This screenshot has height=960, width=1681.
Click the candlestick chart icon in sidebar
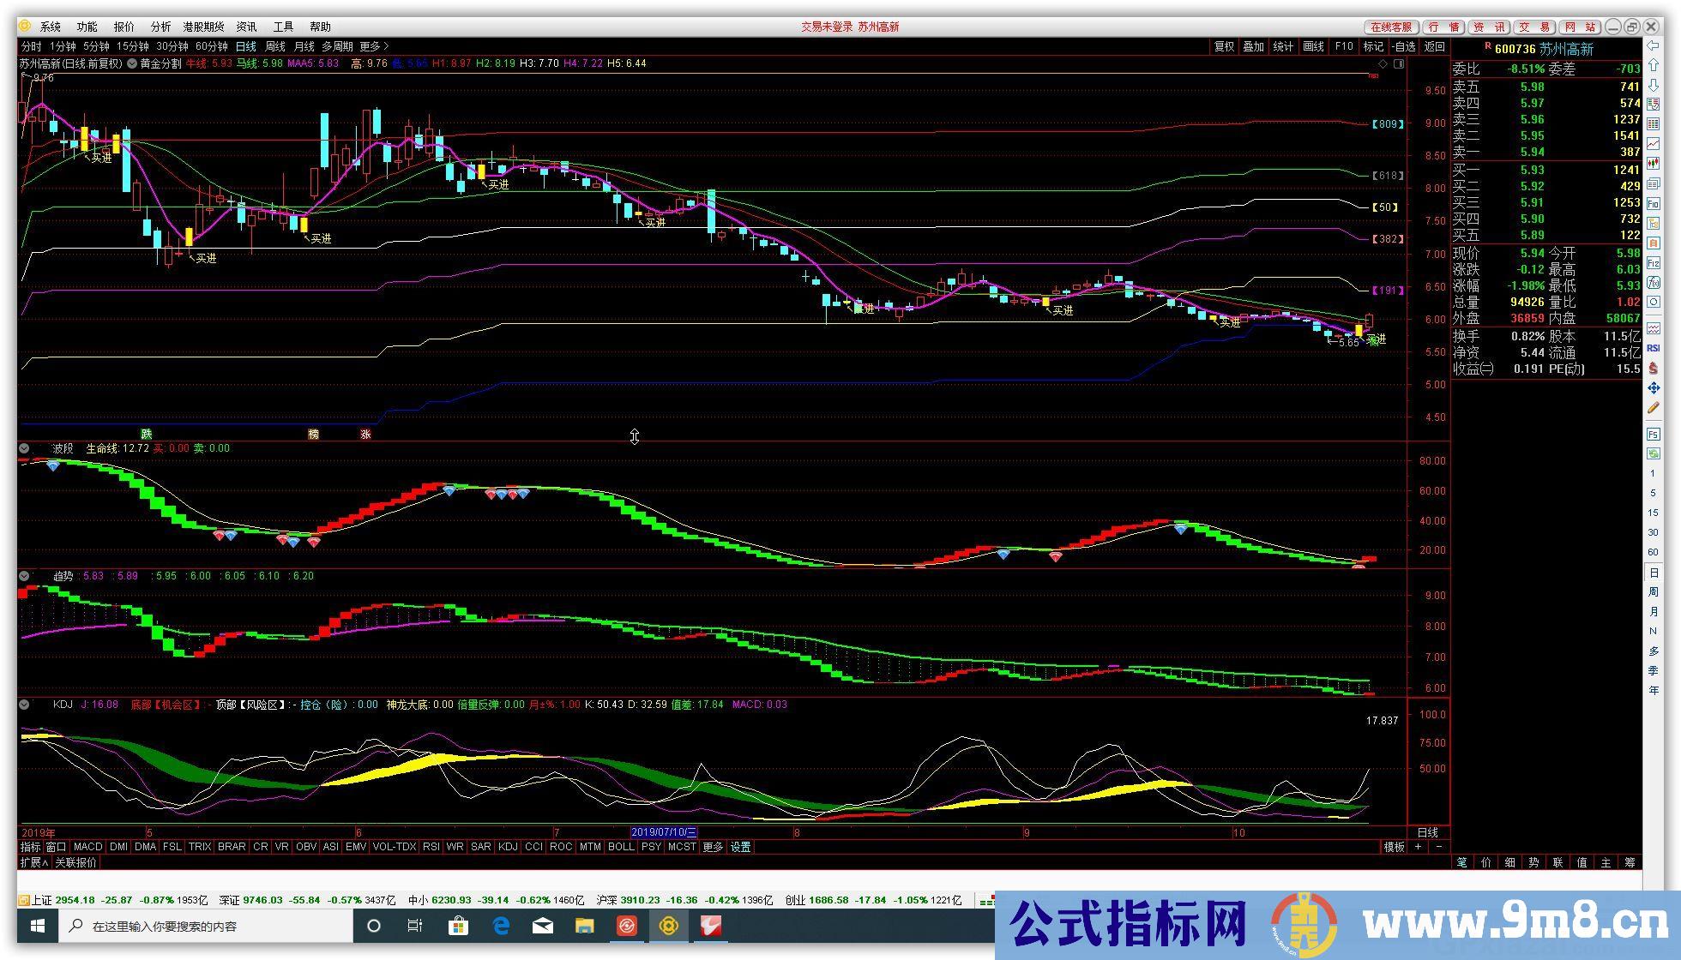pyautogui.click(x=1653, y=164)
